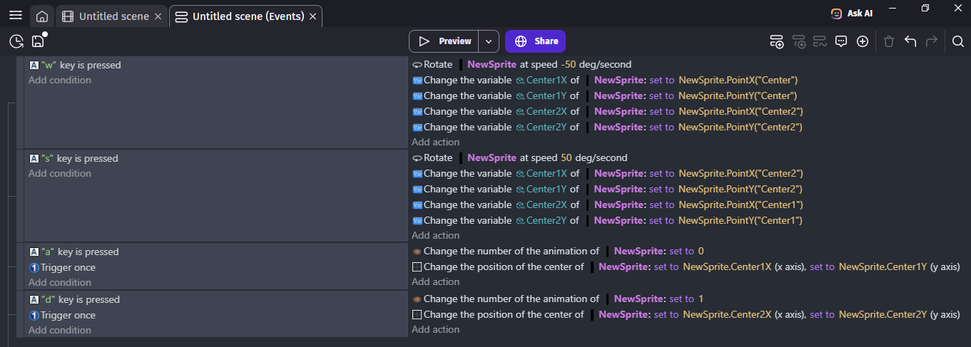Screen dimensions: 971x347
Task: Close the Untitled scene (Events) tab
Action: click(313, 16)
